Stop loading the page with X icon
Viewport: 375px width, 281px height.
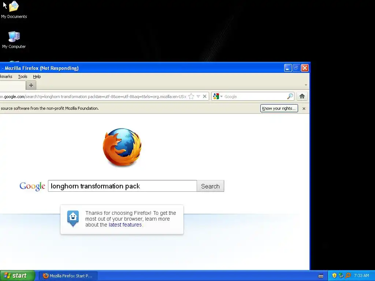pyautogui.click(x=205, y=96)
